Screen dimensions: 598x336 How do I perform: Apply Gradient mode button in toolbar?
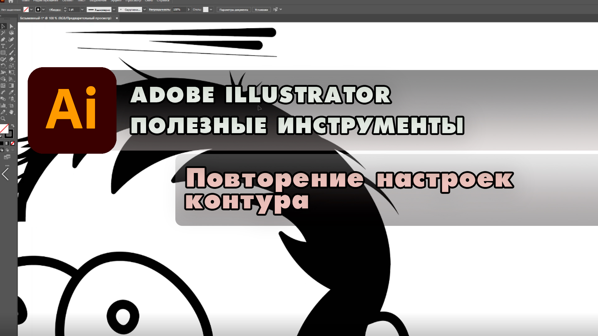[7, 143]
